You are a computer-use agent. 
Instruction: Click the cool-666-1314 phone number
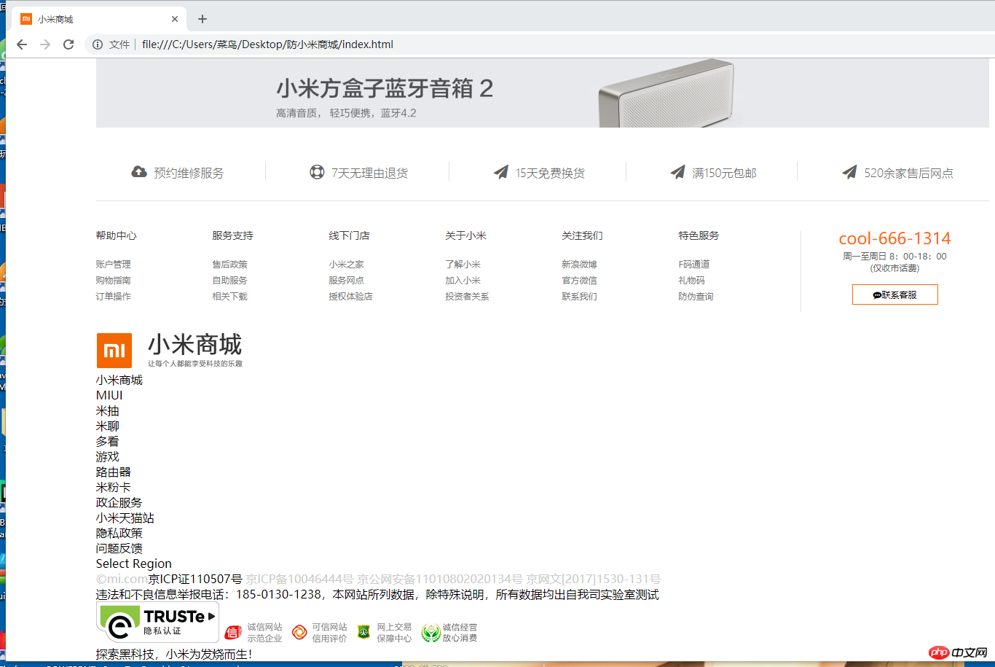coord(894,238)
